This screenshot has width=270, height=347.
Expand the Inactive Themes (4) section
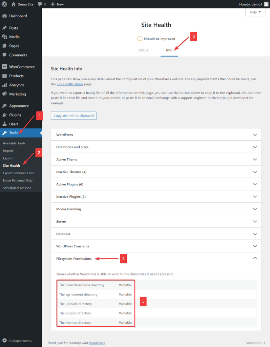[x=156, y=172]
